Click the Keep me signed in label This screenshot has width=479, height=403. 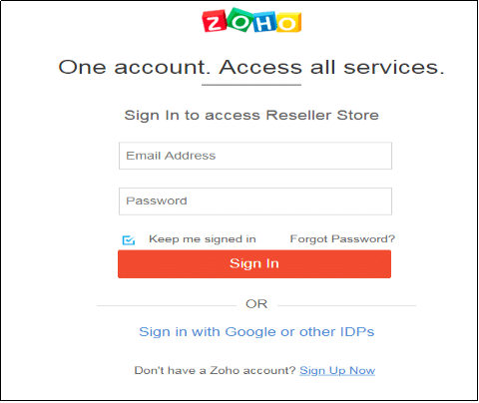click(x=203, y=239)
